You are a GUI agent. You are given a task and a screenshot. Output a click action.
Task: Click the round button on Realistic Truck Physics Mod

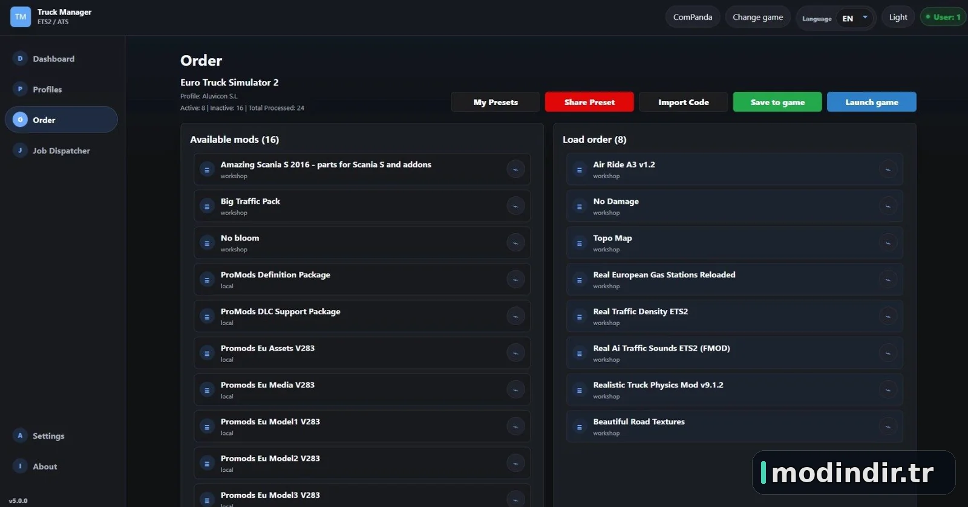coord(888,390)
